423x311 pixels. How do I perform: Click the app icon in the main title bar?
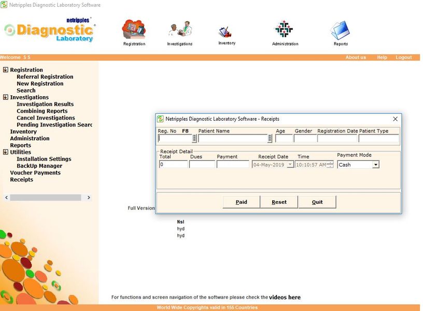pos(4,5)
